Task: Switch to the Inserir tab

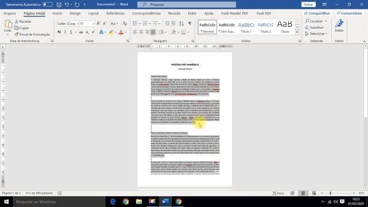Action: (x=57, y=13)
